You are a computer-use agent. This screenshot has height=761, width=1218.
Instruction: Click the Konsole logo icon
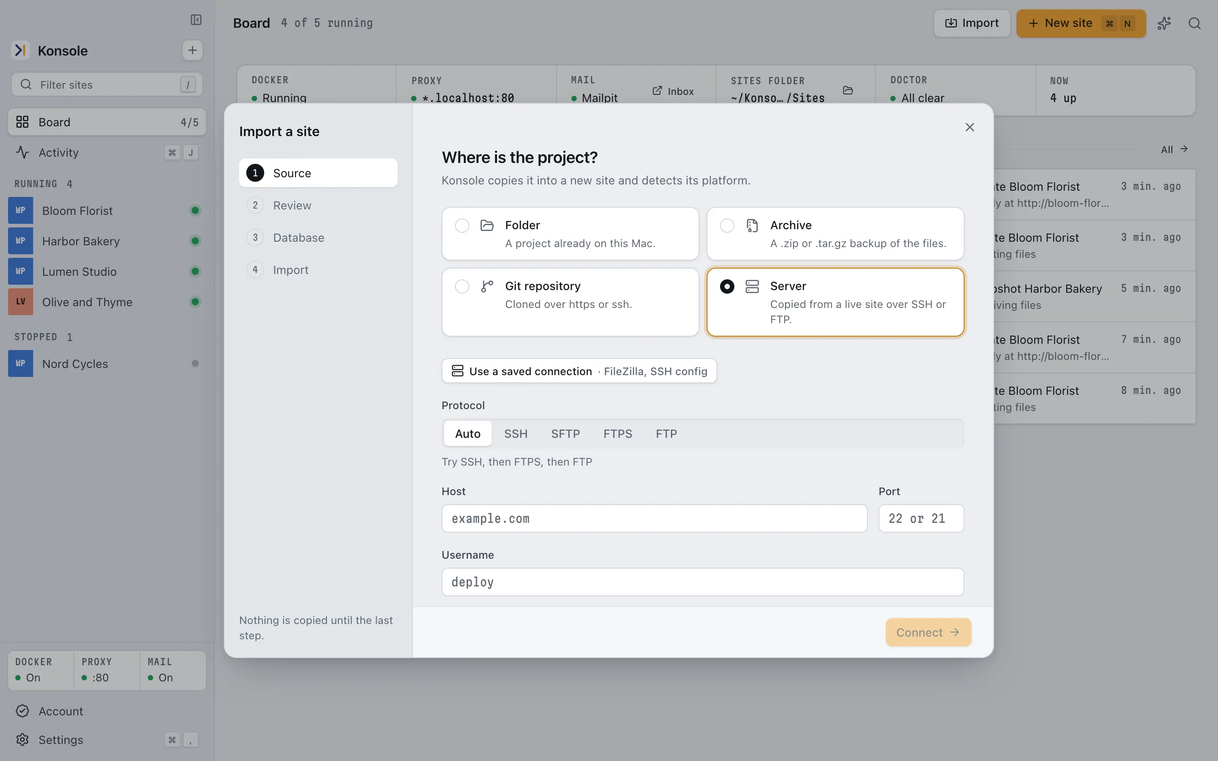(21, 50)
